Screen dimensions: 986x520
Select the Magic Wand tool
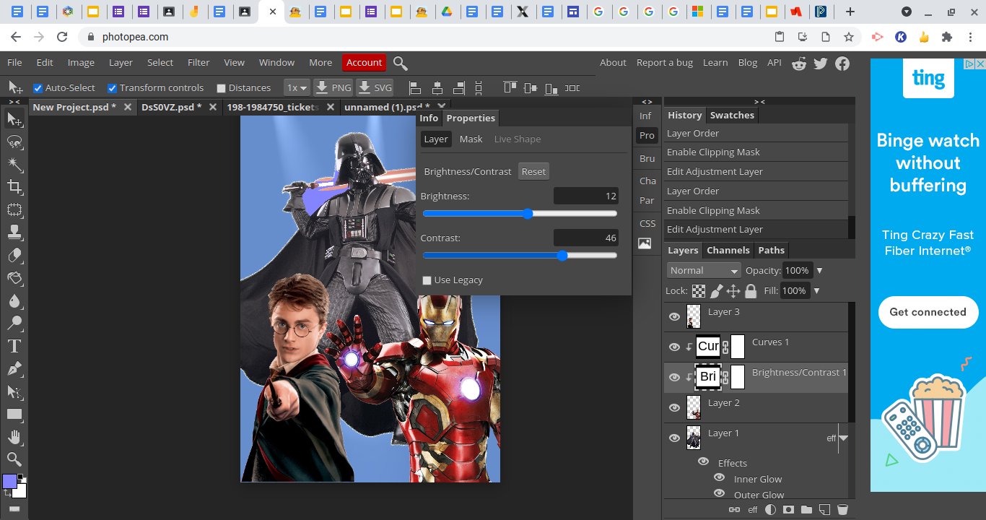pos(14,165)
